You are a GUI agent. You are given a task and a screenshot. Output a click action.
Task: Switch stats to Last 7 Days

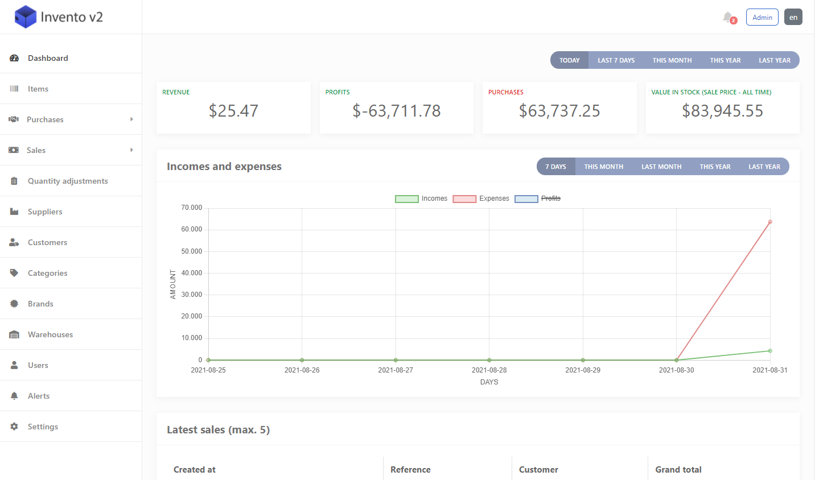(x=616, y=60)
